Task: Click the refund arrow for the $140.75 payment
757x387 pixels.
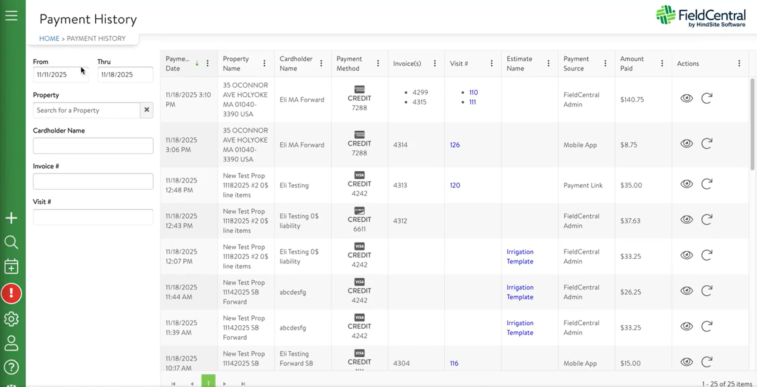Action: click(x=707, y=98)
